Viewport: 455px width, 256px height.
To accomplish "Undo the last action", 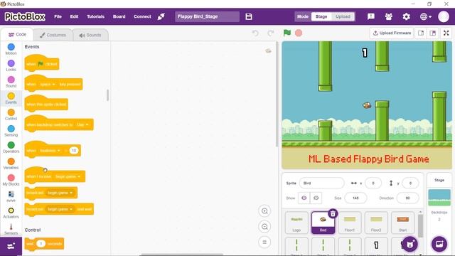I will [255, 33].
